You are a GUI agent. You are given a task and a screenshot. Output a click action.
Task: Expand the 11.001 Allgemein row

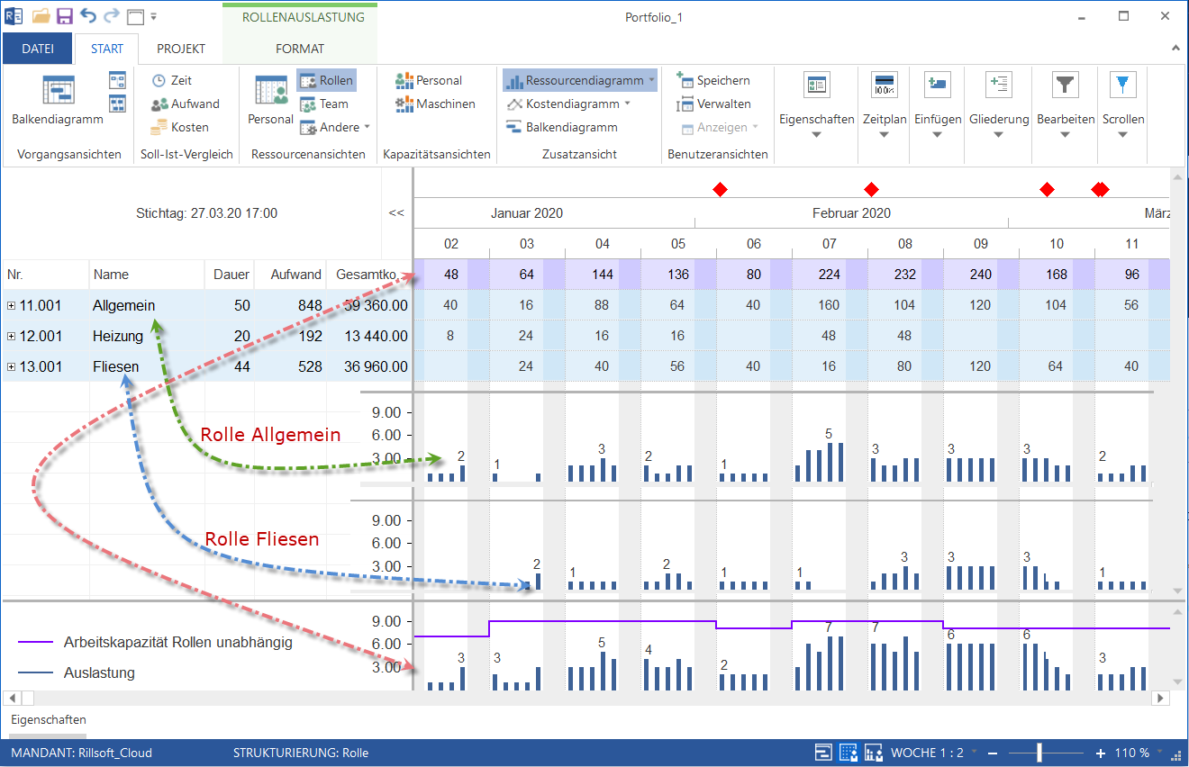(x=12, y=306)
